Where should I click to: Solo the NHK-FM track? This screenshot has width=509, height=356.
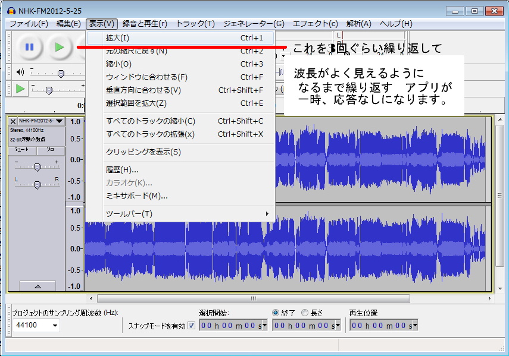(51, 150)
